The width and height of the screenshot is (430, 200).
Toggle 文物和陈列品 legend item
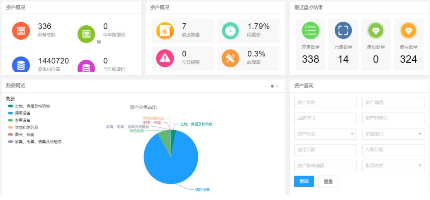click(23, 128)
